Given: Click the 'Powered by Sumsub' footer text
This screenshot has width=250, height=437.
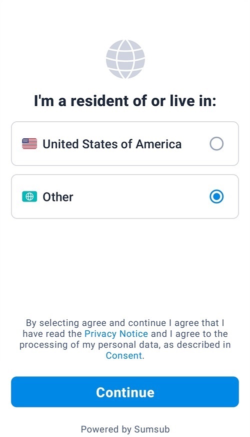Looking at the screenshot, I should (125, 429).
